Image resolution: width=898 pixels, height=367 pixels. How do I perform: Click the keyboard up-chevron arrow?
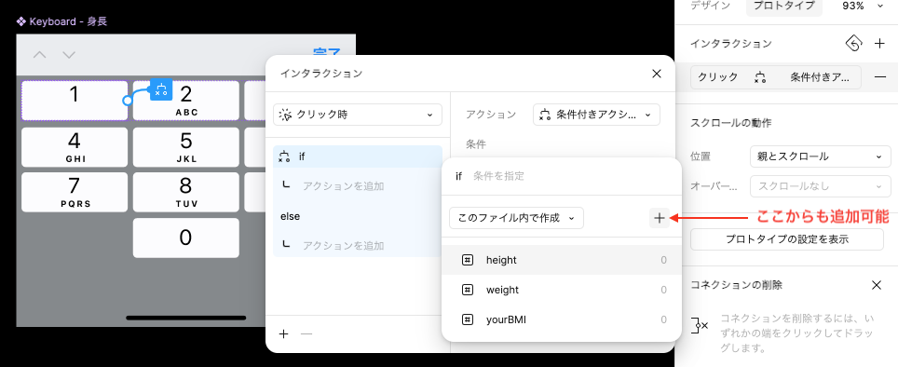point(39,55)
